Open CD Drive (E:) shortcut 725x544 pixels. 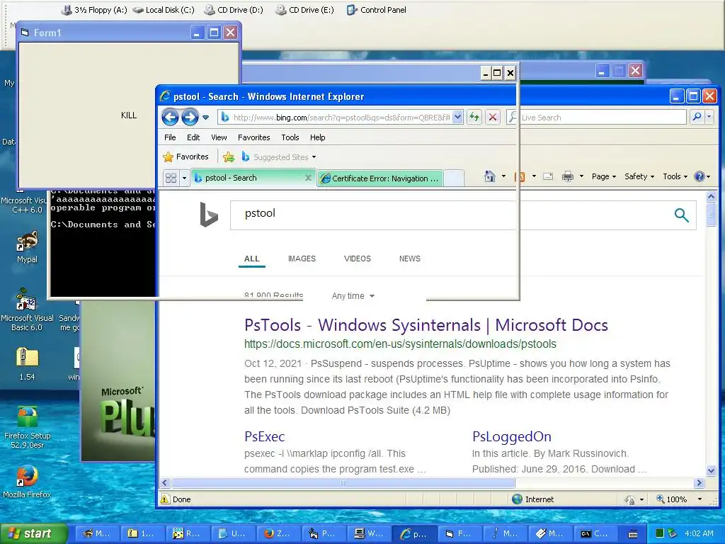click(x=304, y=10)
